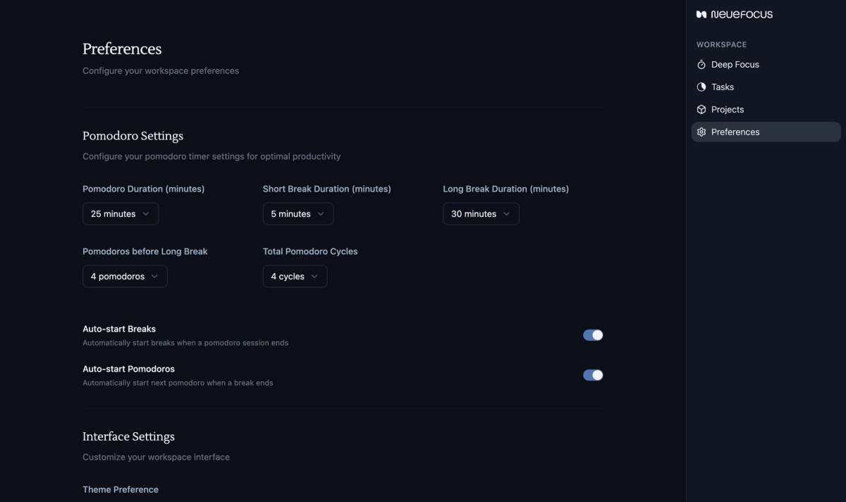Screen dimensions: 846x502
Task: Navigate to the Projects page
Action: [x=727, y=110]
